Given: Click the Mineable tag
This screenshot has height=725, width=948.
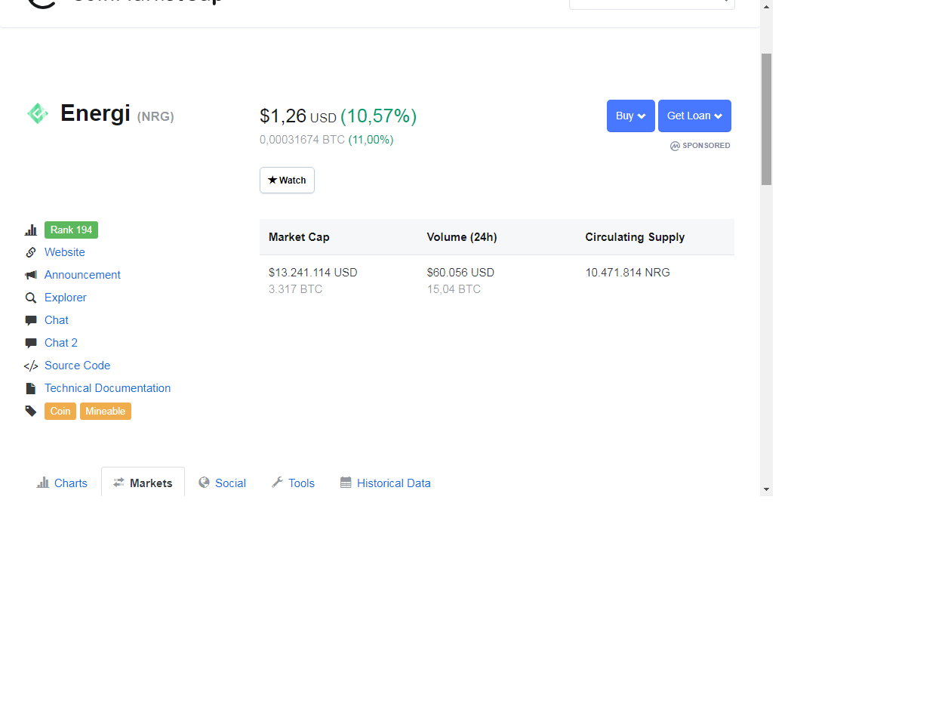Looking at the screenshot, I should pyautogui.click(x=106, y=411).
